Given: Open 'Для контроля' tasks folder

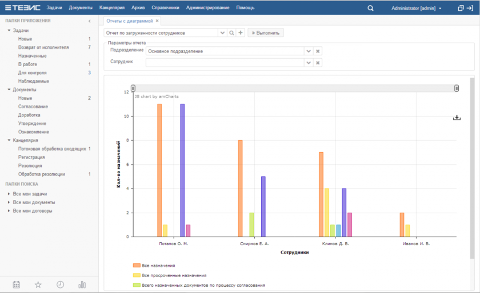Looking at the screenshot, I should (32, 73).
